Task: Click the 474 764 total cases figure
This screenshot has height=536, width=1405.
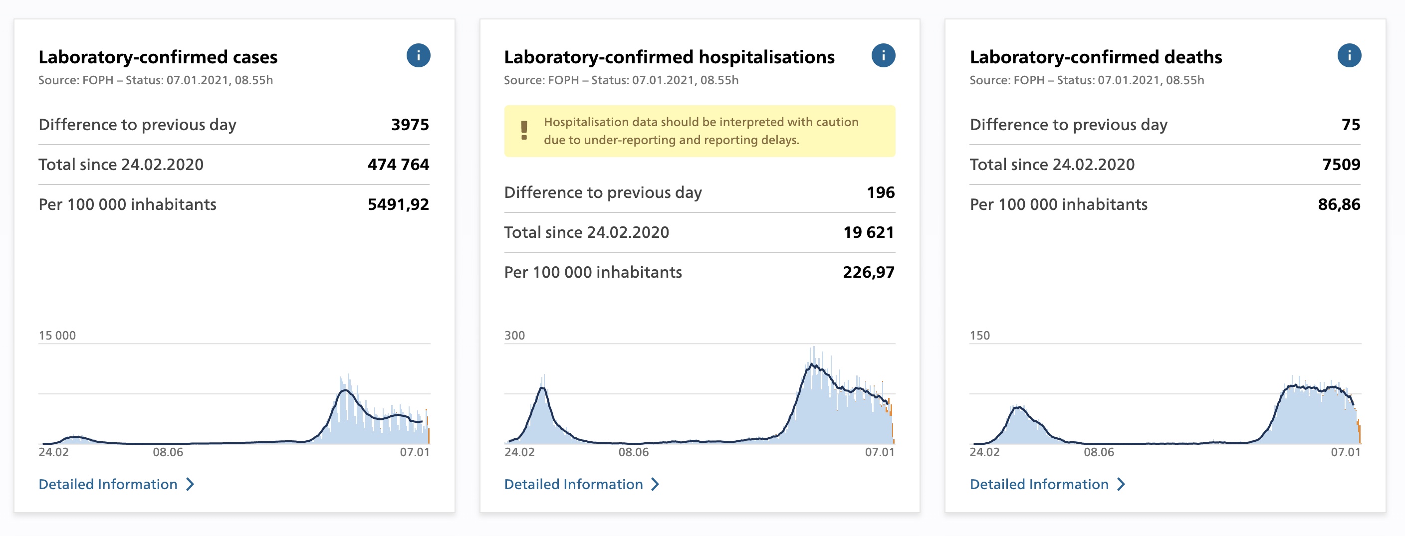Action: 398,165
